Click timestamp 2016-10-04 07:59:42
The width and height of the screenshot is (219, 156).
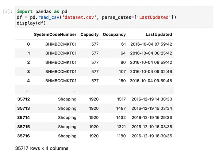point(151,44)
